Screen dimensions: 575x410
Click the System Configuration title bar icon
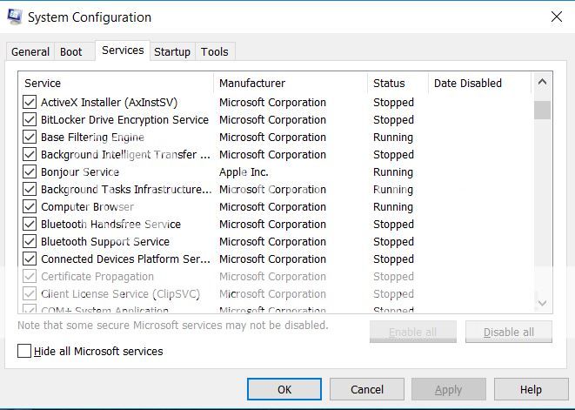pos(15,17)
